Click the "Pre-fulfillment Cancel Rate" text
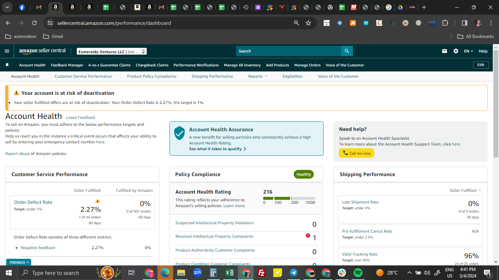The width and height of the screenshot is (499, 280). tap(367, 231)
